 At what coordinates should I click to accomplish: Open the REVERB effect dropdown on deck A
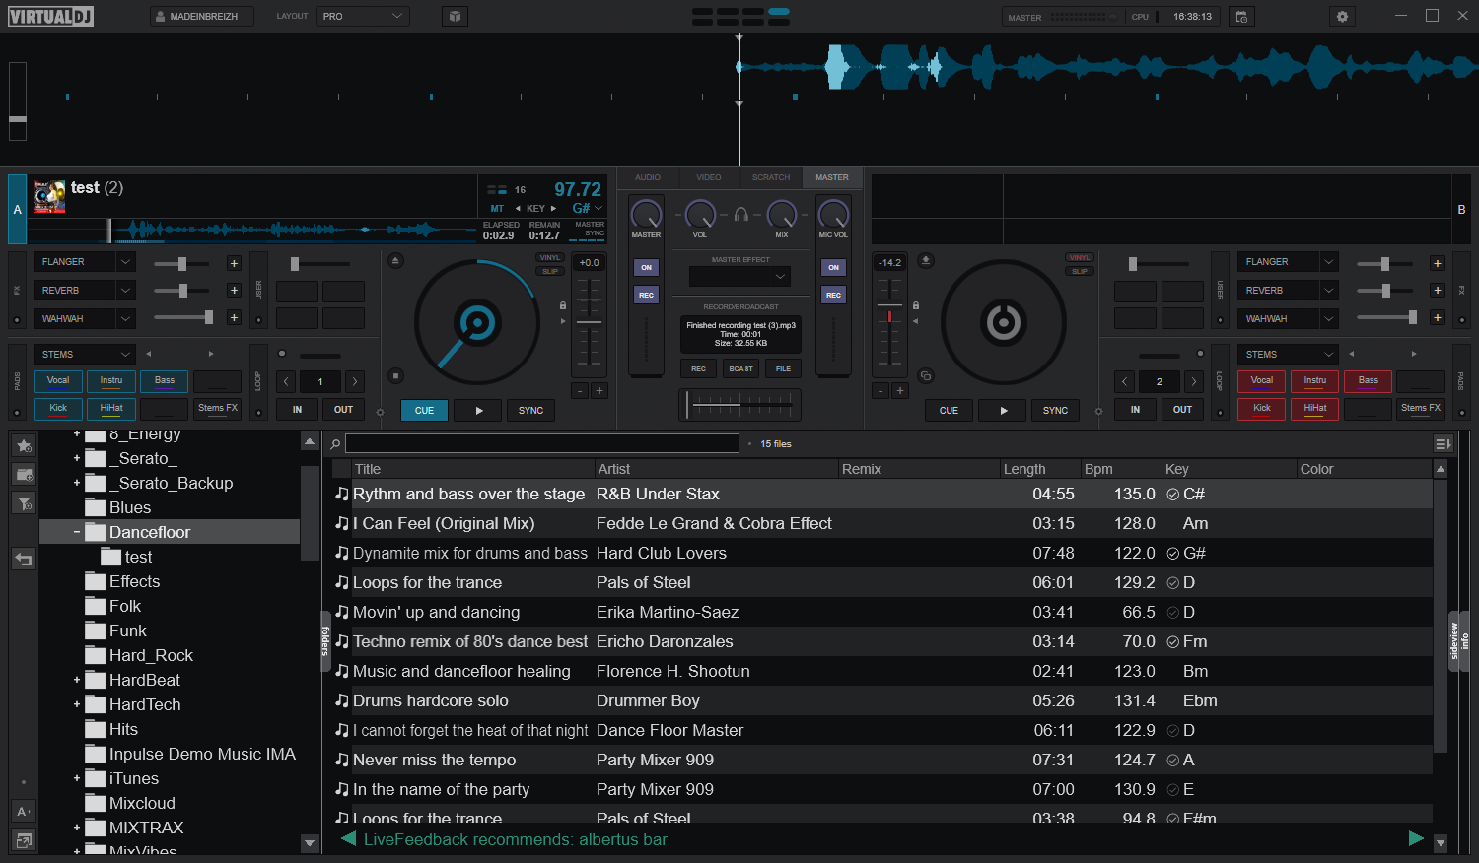tap(85, 291)
